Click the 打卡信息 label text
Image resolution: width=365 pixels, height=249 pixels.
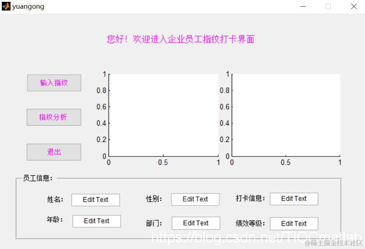tap(251, 198)
